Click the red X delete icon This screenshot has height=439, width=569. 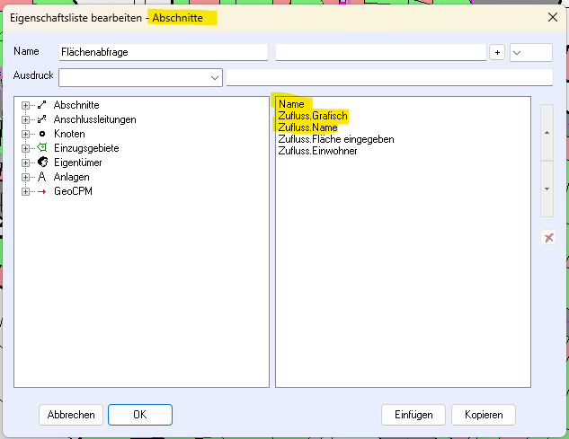point(547,238)
